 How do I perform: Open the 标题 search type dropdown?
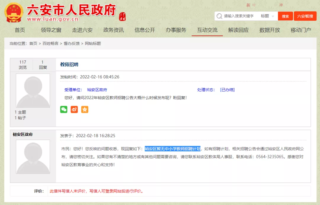pyautogui.click(x=267, y=16)
